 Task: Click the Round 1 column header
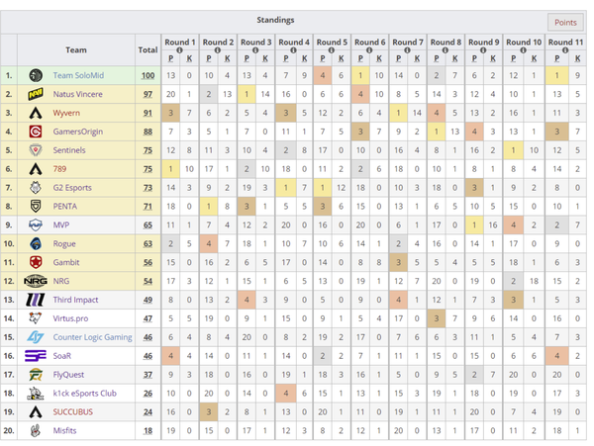tap(180, 42)
